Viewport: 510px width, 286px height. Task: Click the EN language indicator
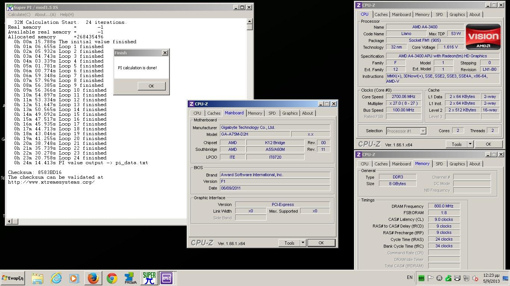click(410, 277)
